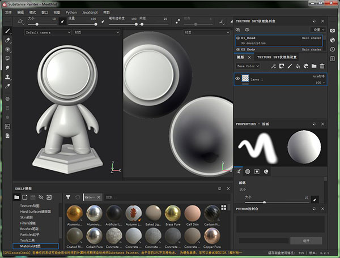Viewport: 340px width, 258px height.
Task: Open the Default camera dropdown
Action: tap(48, 32)
